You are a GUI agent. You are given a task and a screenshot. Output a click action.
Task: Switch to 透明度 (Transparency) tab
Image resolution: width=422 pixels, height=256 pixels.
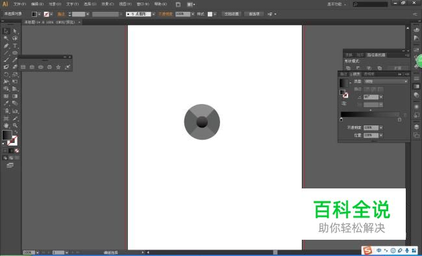[369, 74]
